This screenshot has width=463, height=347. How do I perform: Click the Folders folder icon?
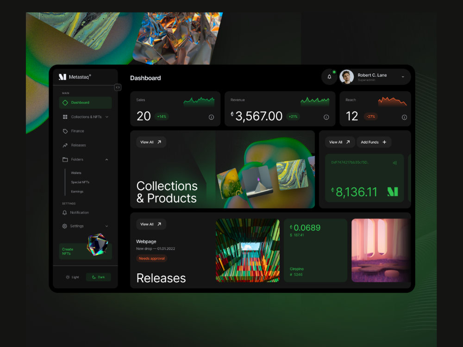point(65,159)
